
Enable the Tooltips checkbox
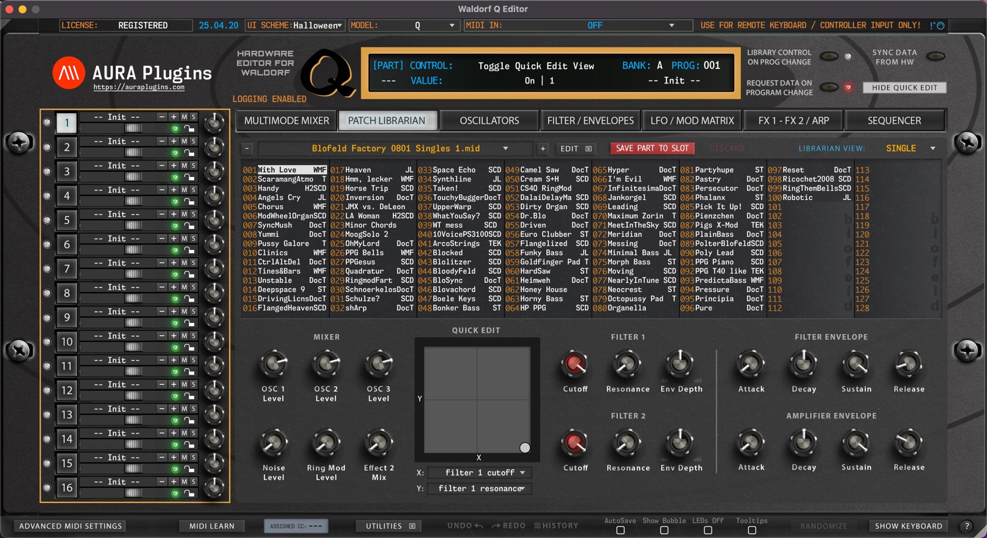click(x=752, y=530)
